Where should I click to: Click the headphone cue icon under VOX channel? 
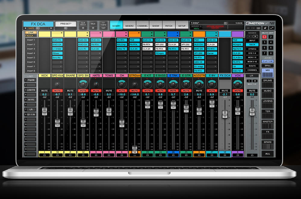237,155
